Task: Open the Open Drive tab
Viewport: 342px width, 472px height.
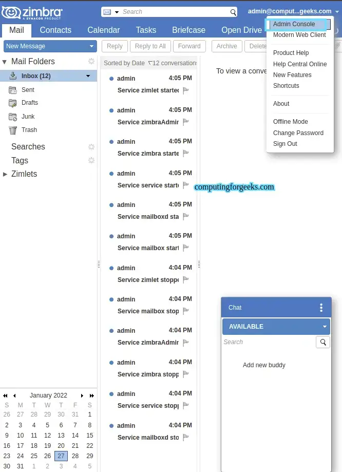Action: (241, 30)
